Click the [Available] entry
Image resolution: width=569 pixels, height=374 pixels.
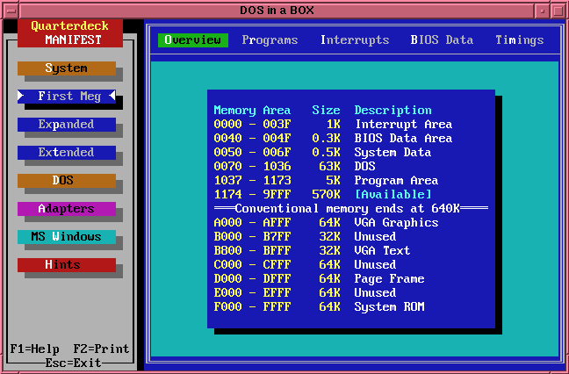[x=393, y=194]
